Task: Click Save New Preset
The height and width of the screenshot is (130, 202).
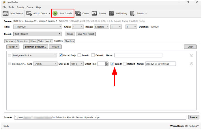Action: [x=86, y=34]
